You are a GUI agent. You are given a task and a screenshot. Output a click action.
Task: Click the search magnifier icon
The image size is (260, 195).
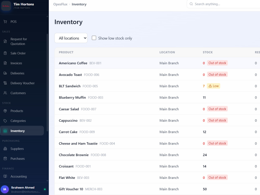coord(191,4)
